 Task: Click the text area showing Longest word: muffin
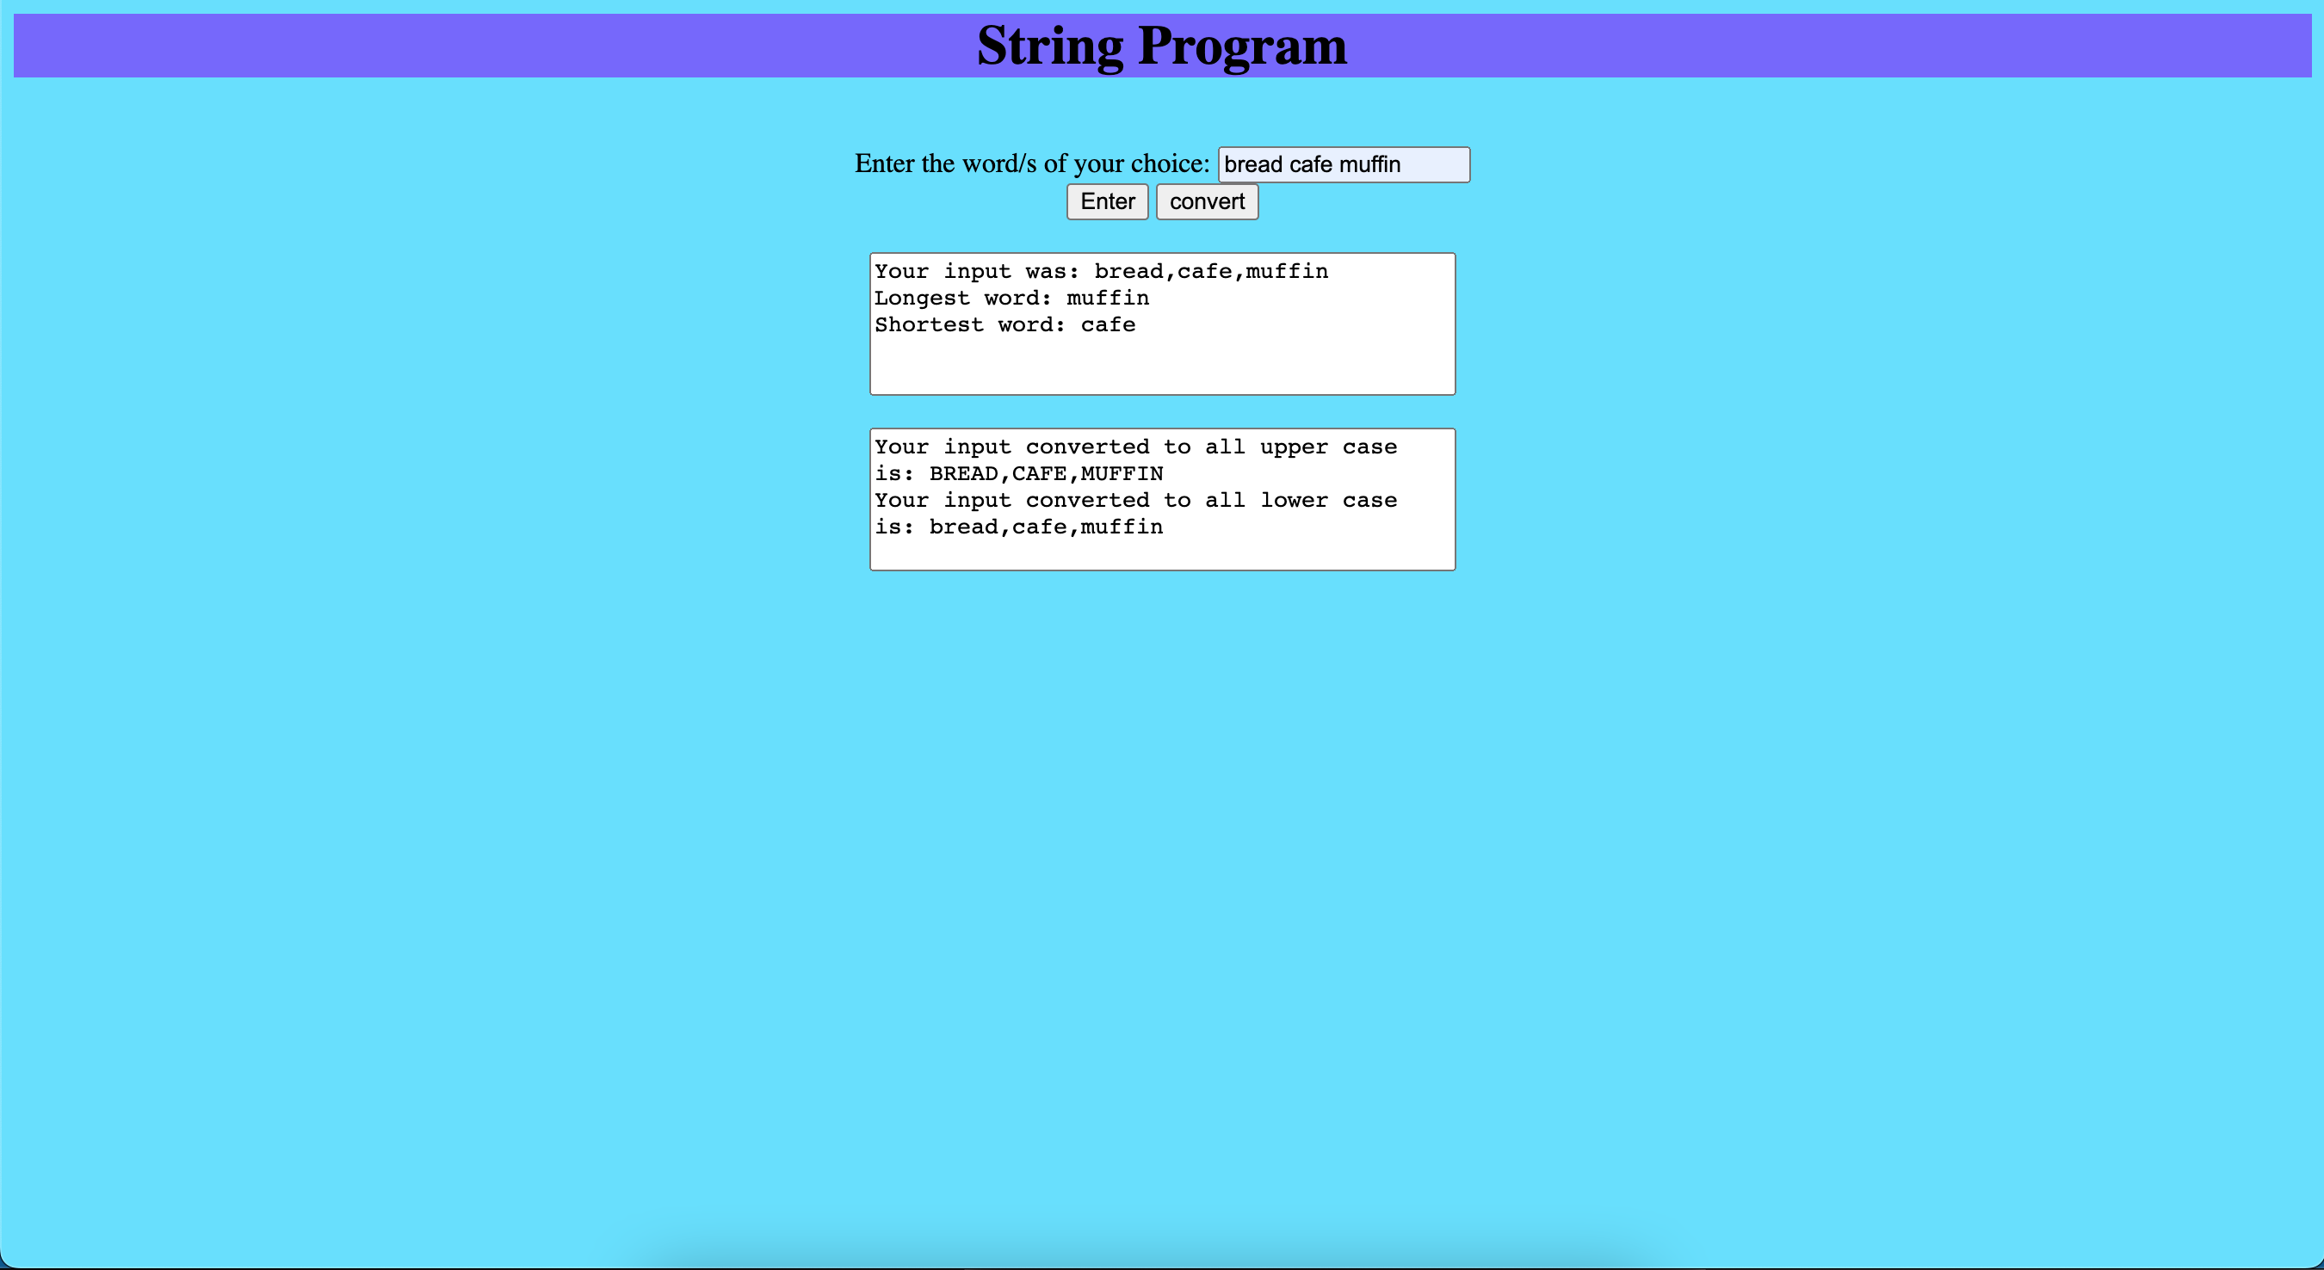[1162, 324]
